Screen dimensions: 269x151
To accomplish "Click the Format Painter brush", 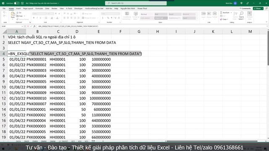I will point(17,19).
